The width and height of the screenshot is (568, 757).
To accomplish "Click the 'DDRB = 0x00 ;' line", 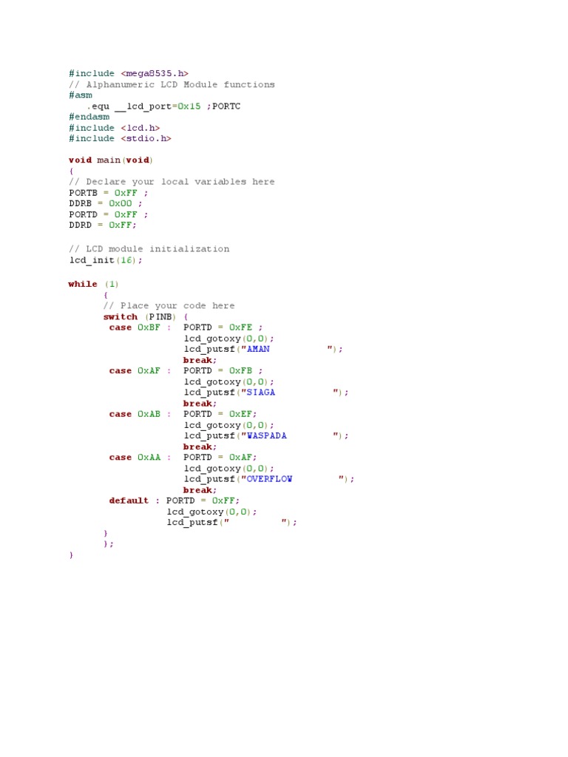I will 105,203.
